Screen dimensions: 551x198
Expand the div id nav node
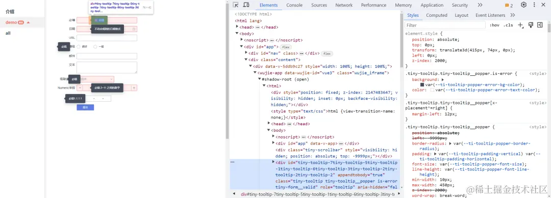(x=246, y=53)
